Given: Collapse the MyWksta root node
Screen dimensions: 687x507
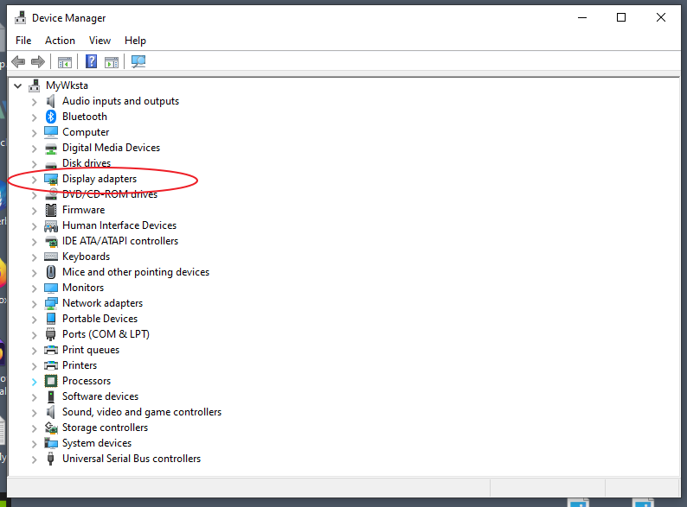Looking at the screenshot, I should 18,86.
